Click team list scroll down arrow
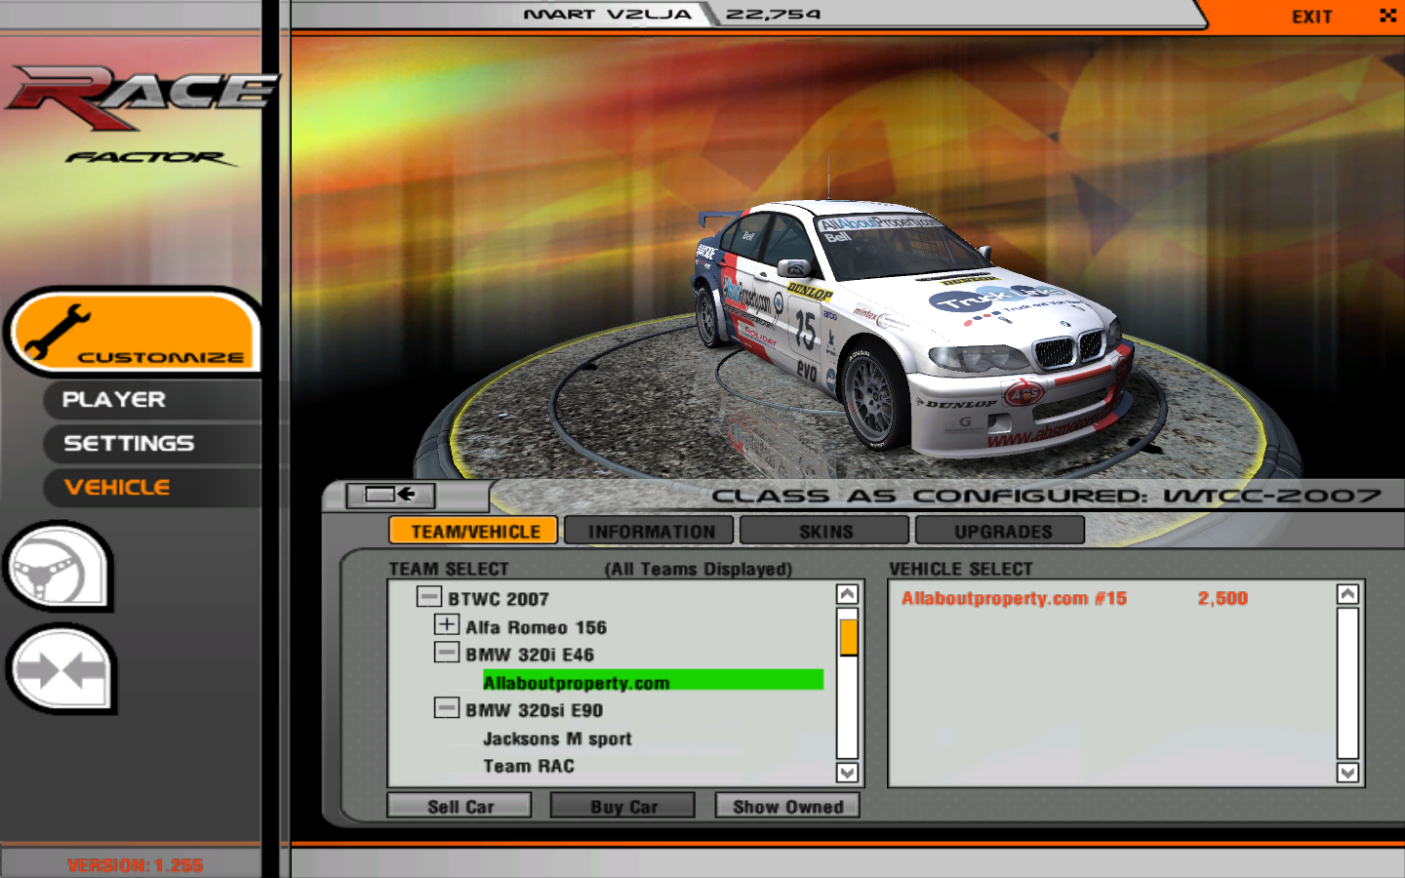Screen dimensions: 1405x878 point(847,773)
